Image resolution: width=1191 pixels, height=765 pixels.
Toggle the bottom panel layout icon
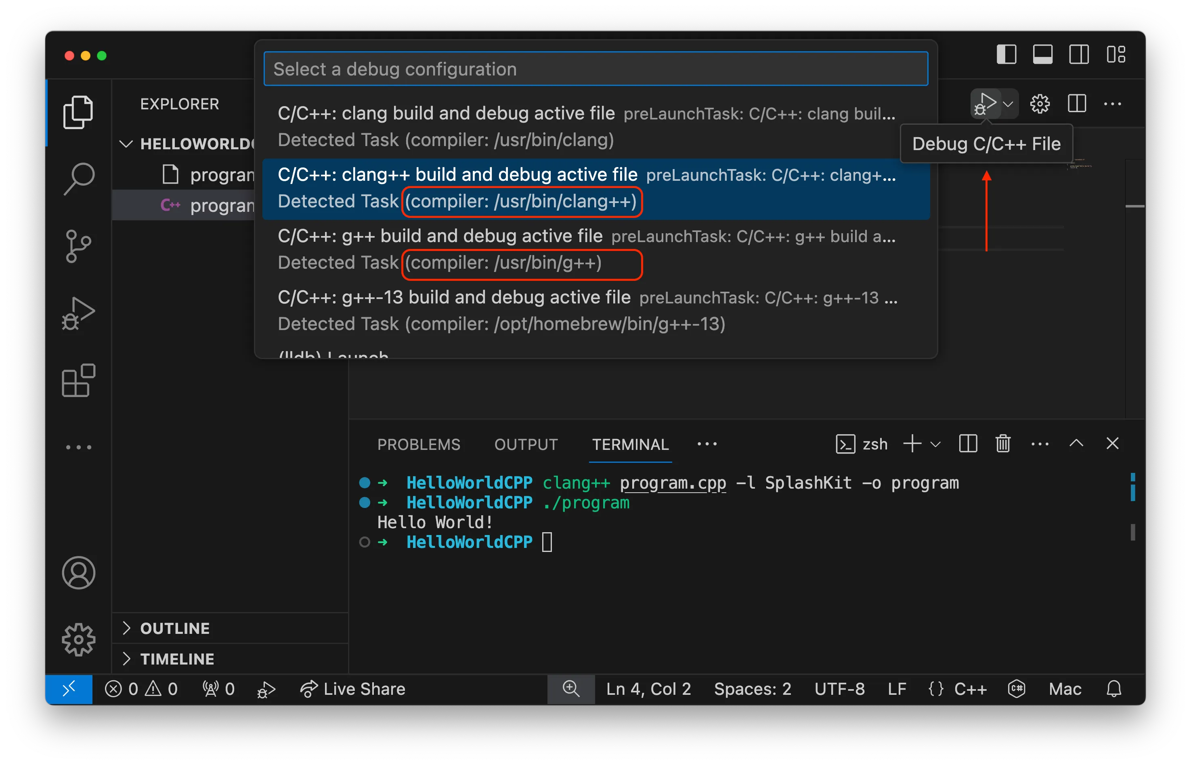pos(1042,54)
